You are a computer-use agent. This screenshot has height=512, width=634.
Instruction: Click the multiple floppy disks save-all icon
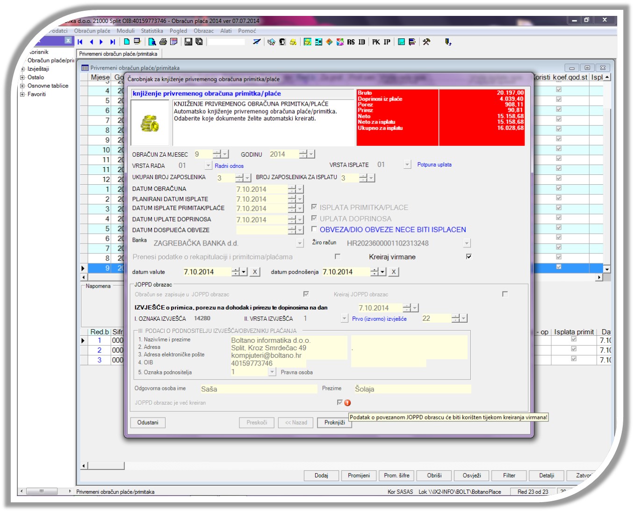199,42
